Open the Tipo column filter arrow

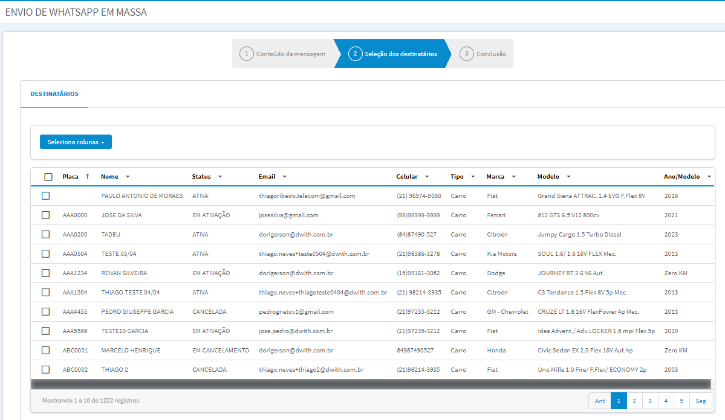(x=472, y=177)
